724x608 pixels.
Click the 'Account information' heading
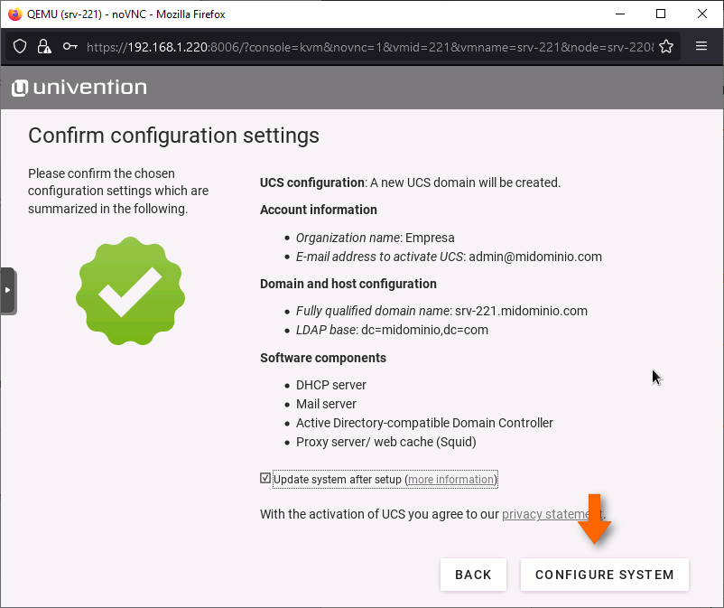(x=319, y=210)
